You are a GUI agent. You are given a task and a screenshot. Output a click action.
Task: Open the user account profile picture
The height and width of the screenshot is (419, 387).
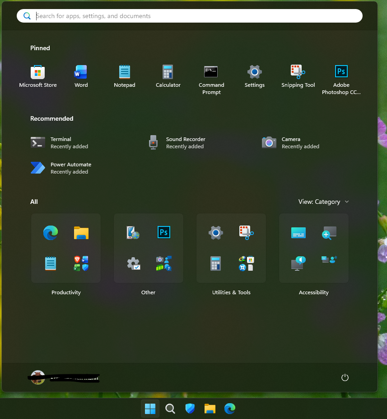(x=37, y=377)
